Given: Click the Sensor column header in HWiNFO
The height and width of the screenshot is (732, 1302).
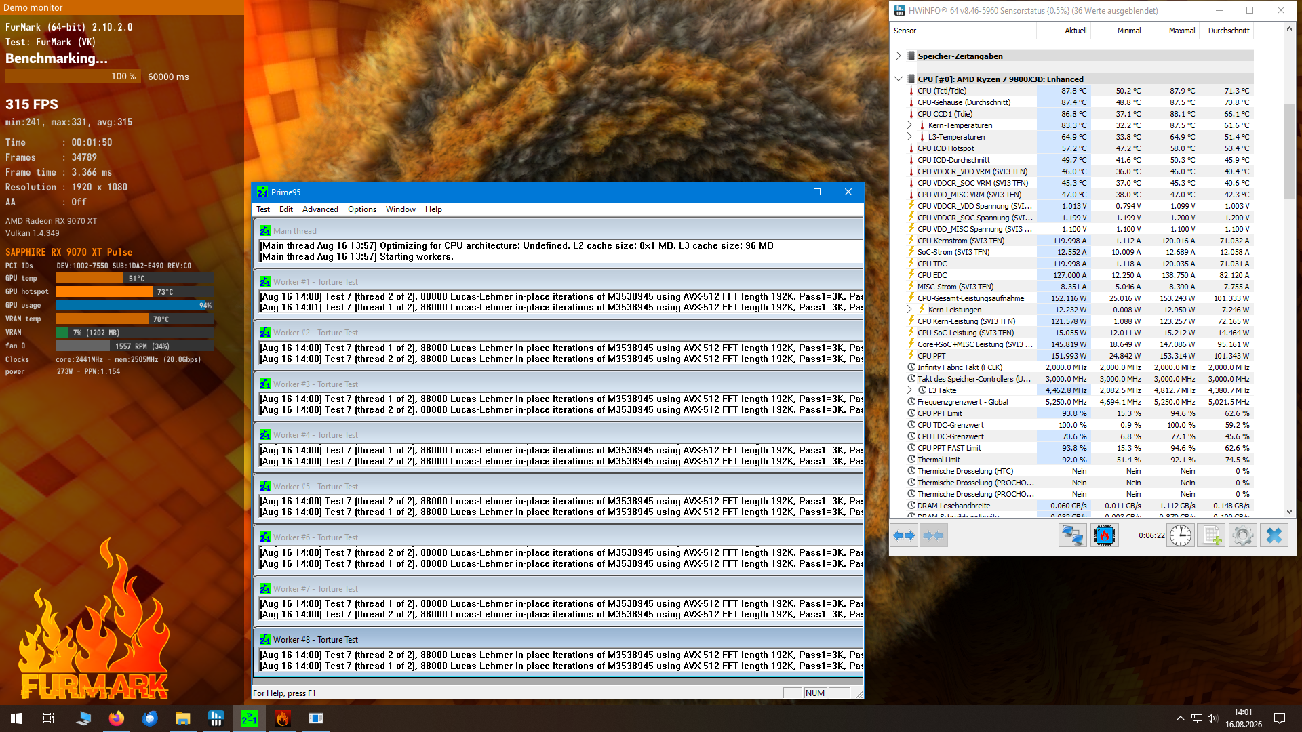Looking at the screenshot, I should 963,30.
